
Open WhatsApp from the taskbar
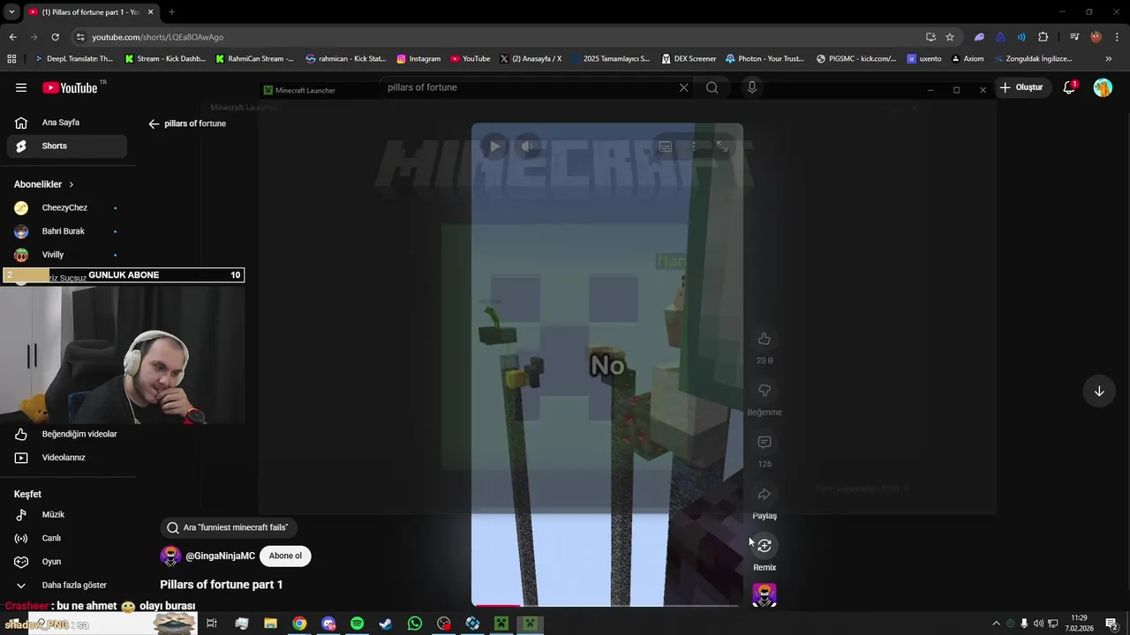pos(415,624)
